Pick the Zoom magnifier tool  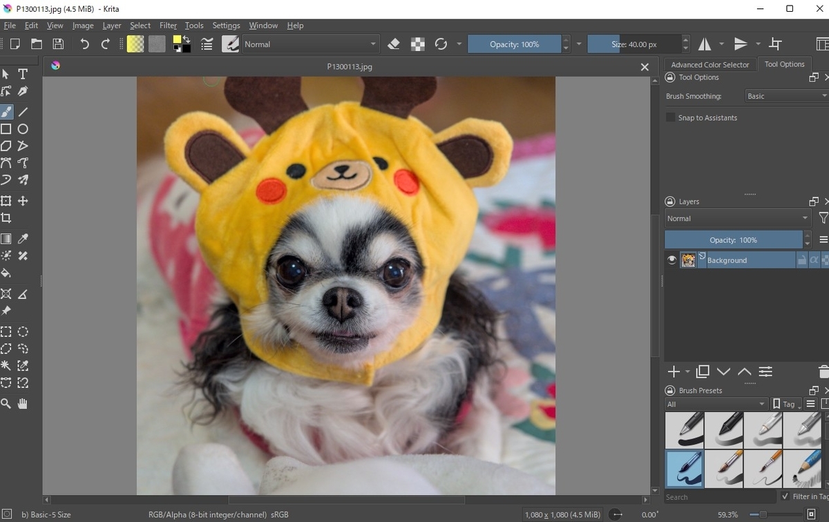coord(6,403)
